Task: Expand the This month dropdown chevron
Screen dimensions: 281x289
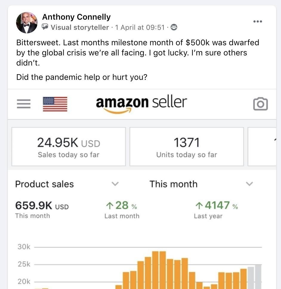Action: coord(249,184)
